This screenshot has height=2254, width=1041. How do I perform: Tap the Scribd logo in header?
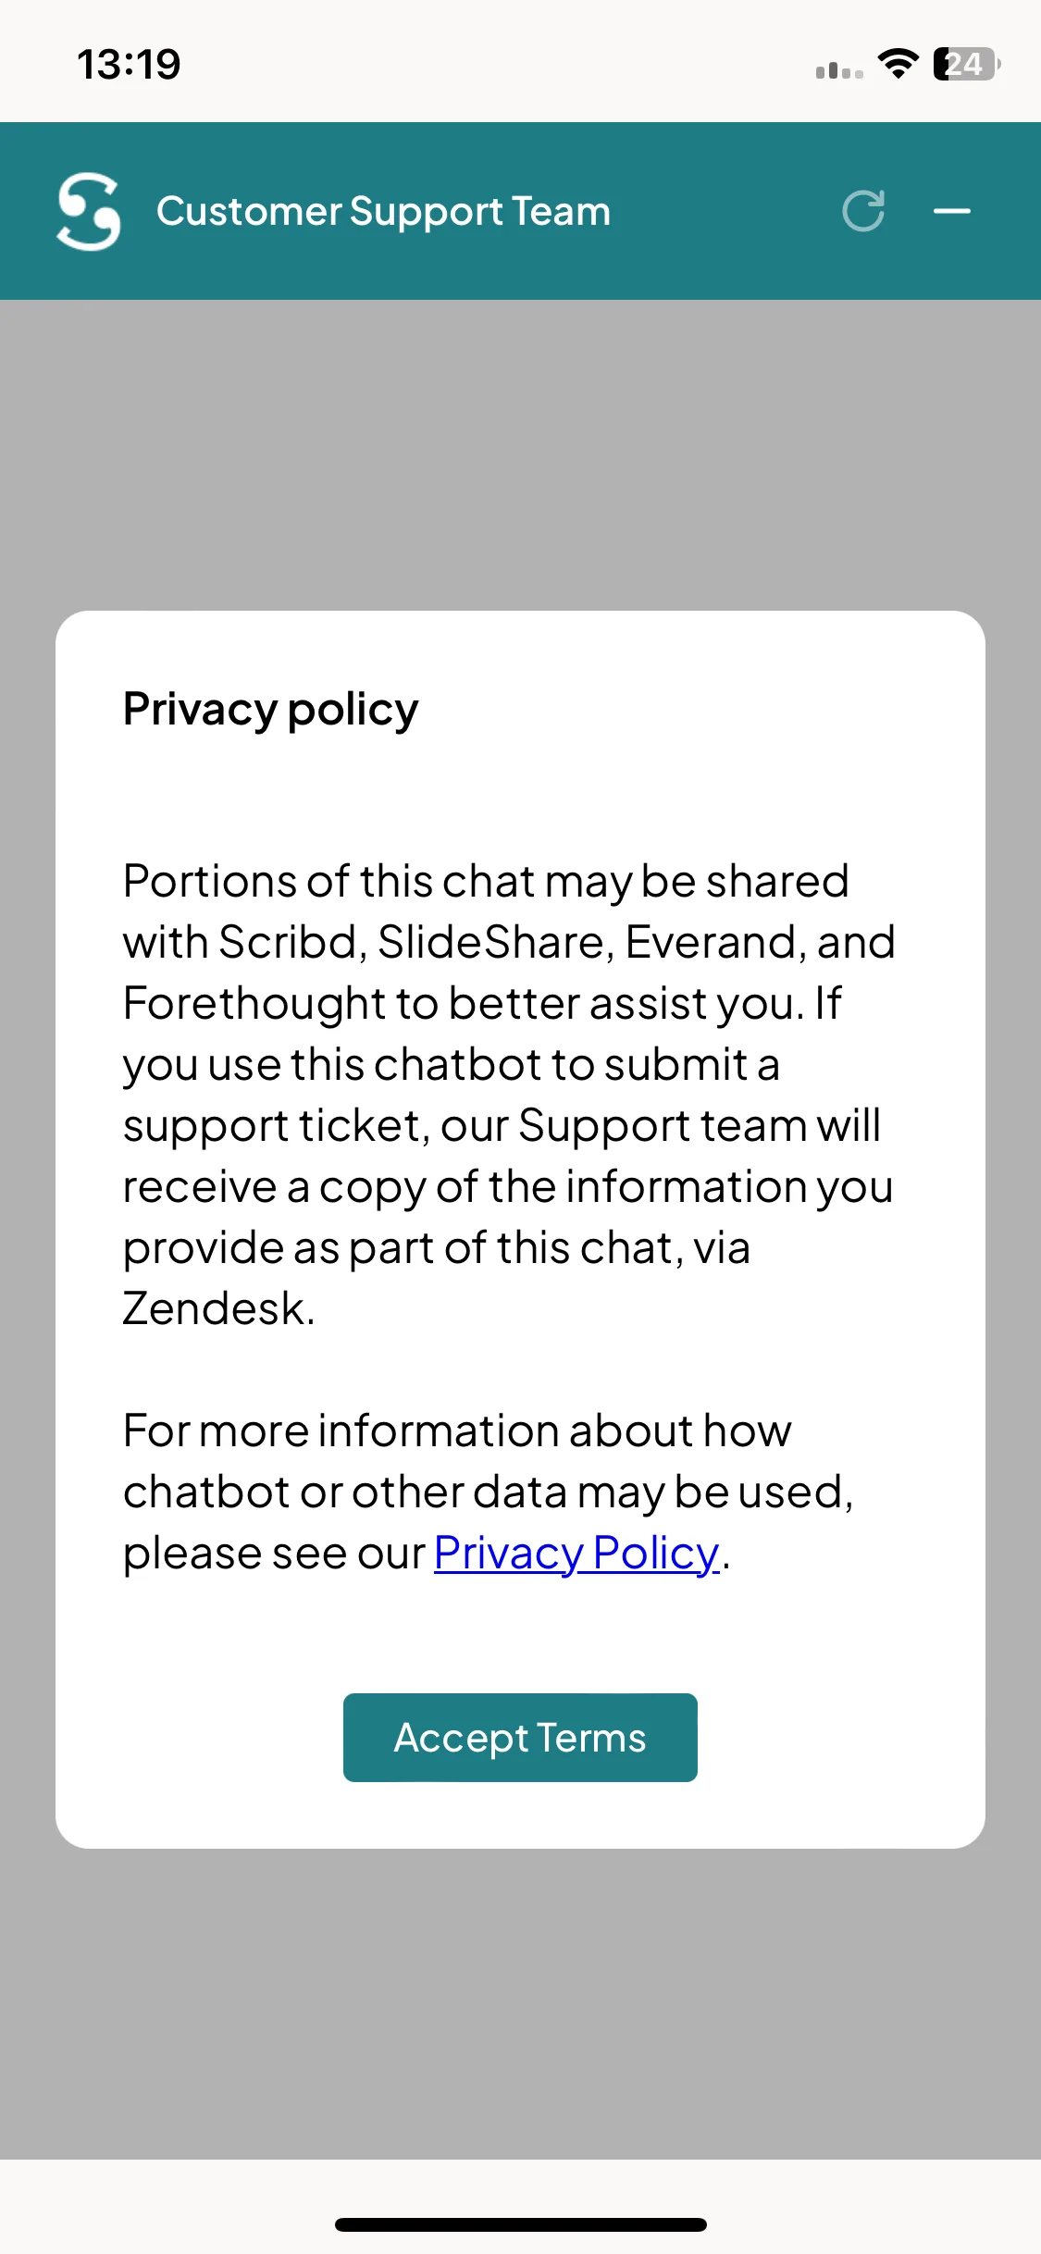89,211
